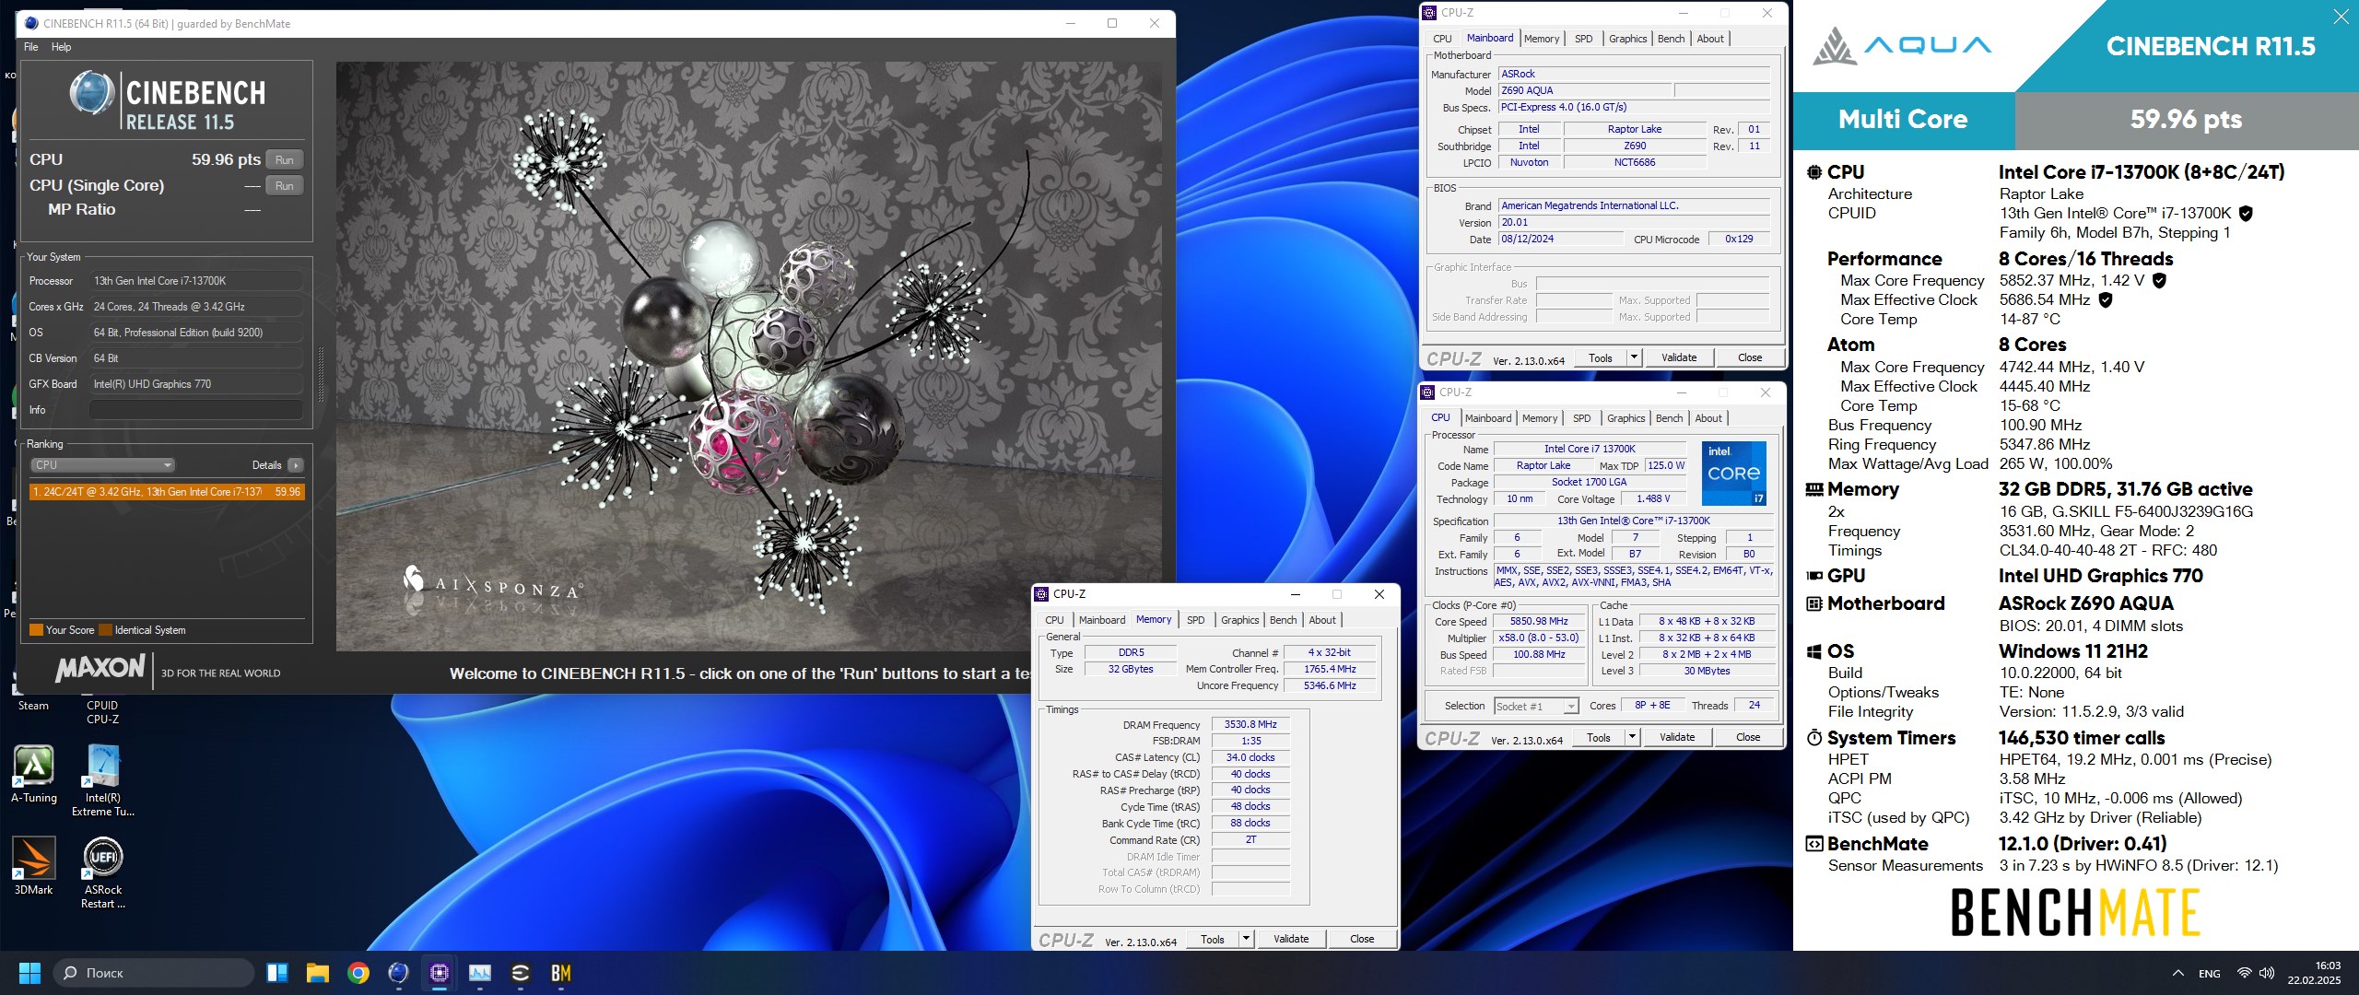
Task: Show hidden system tray icons
Action: (2177, 973)
